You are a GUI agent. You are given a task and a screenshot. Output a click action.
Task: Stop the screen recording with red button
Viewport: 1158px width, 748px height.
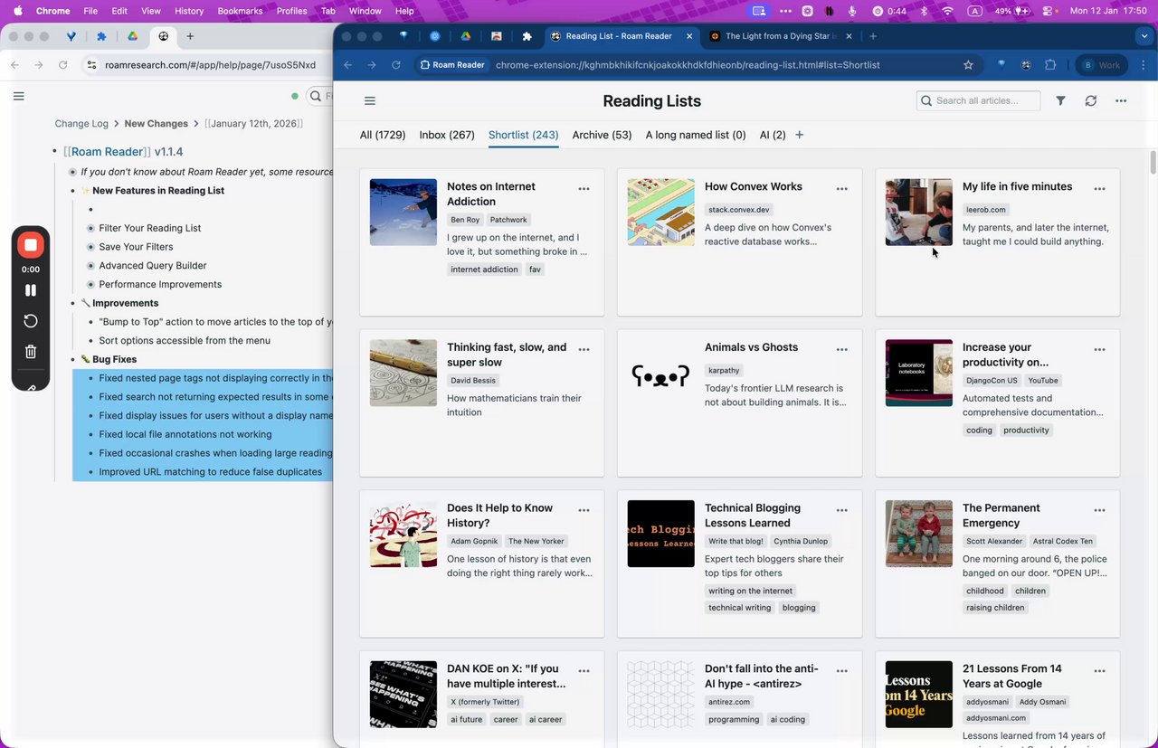click(31, 245)
